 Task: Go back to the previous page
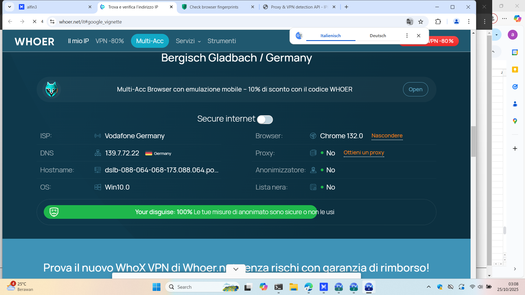(10, 22)
